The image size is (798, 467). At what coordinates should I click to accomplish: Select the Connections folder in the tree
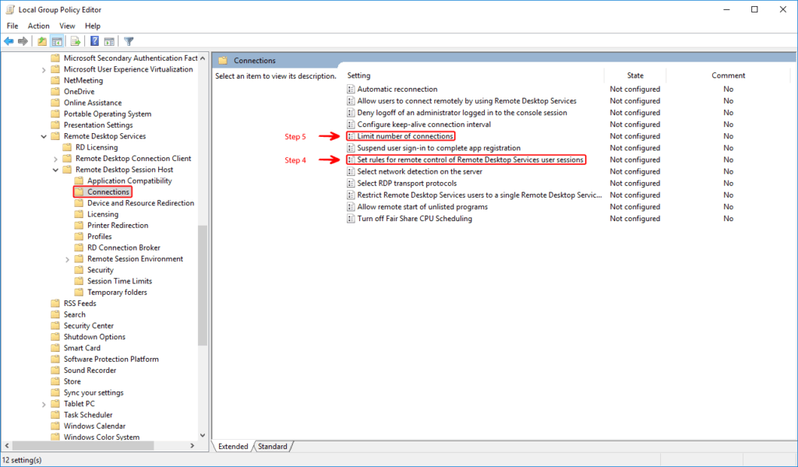(x=102, y=191)
